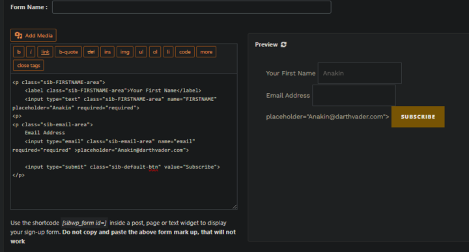Click the Your First Name preview field
The image size is (469, 252).
pos(360,73)
